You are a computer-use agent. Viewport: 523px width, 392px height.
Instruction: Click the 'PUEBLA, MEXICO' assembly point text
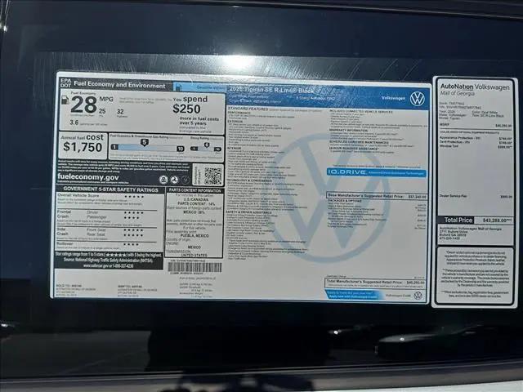click(194, 236)
